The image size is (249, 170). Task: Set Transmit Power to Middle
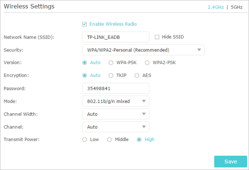click(x=110, y=140)
